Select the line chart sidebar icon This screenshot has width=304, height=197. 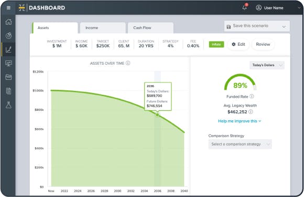coord(8,49)
